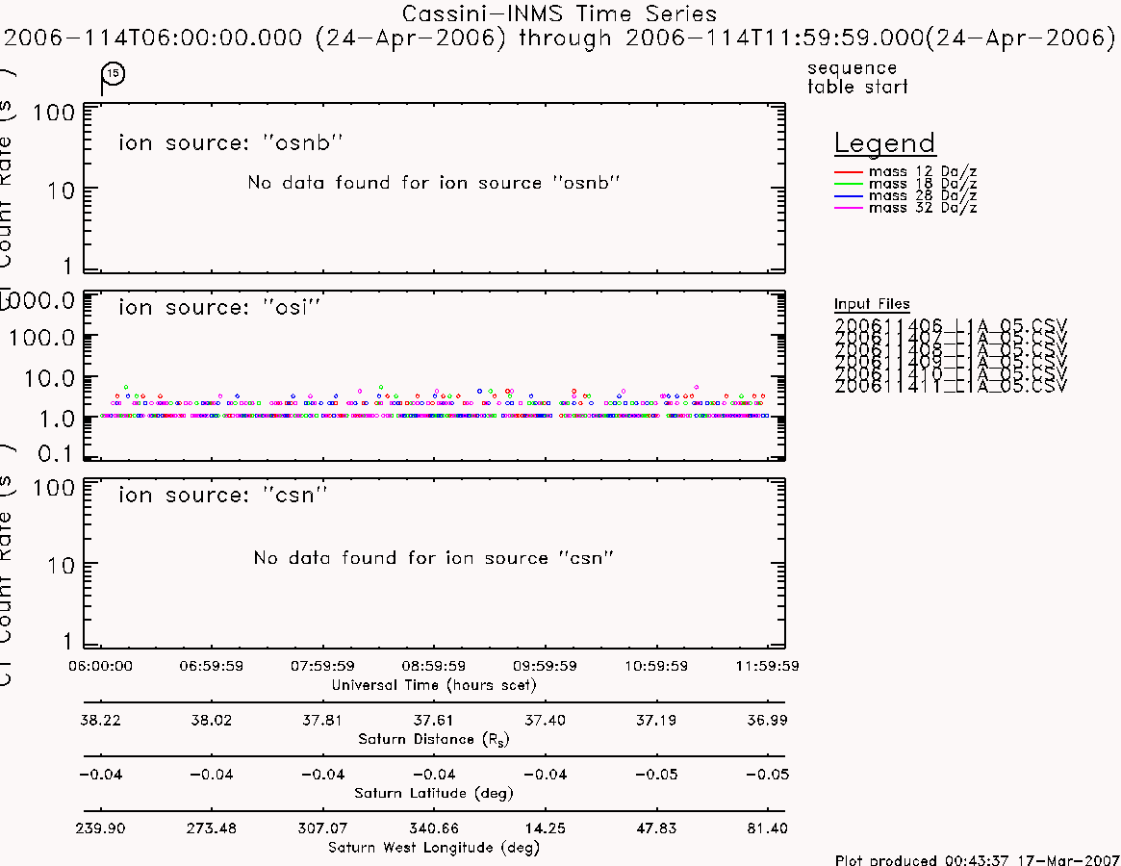Screen dimensions: 1121x866
Task: Click the west longitude value 307.07
Action: click(x=322, y=828)
